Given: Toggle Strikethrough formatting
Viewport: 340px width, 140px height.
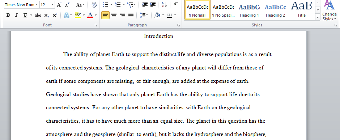Looking at the screenshot, I should [x=38, y=15].
